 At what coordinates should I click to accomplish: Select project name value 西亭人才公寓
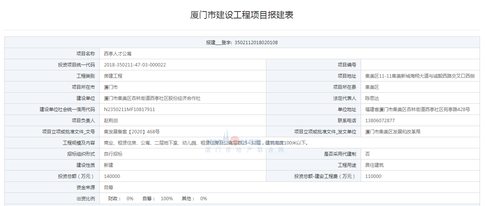click(118, 54)
